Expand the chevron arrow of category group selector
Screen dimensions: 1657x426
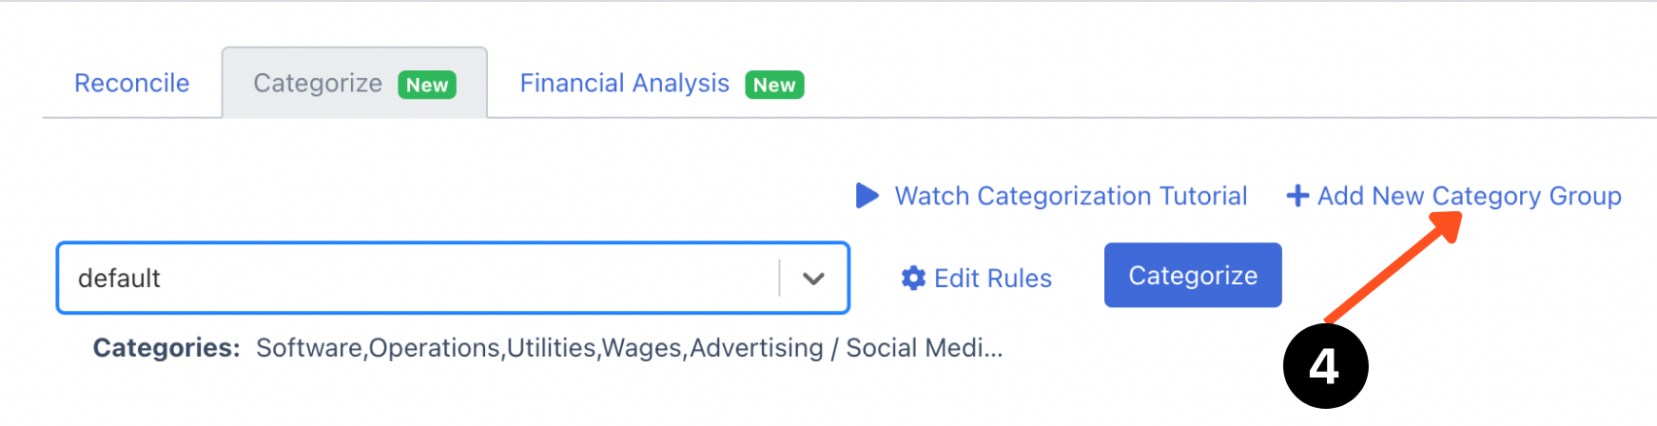click(813, 279)
